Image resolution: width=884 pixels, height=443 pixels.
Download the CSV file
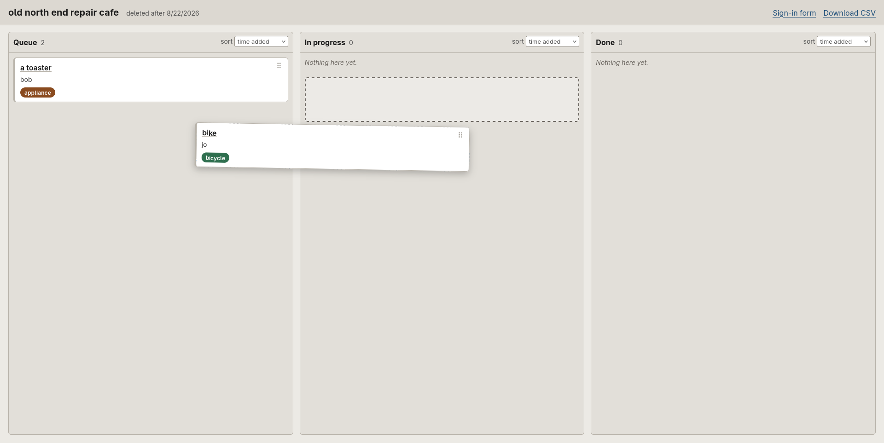849,13
